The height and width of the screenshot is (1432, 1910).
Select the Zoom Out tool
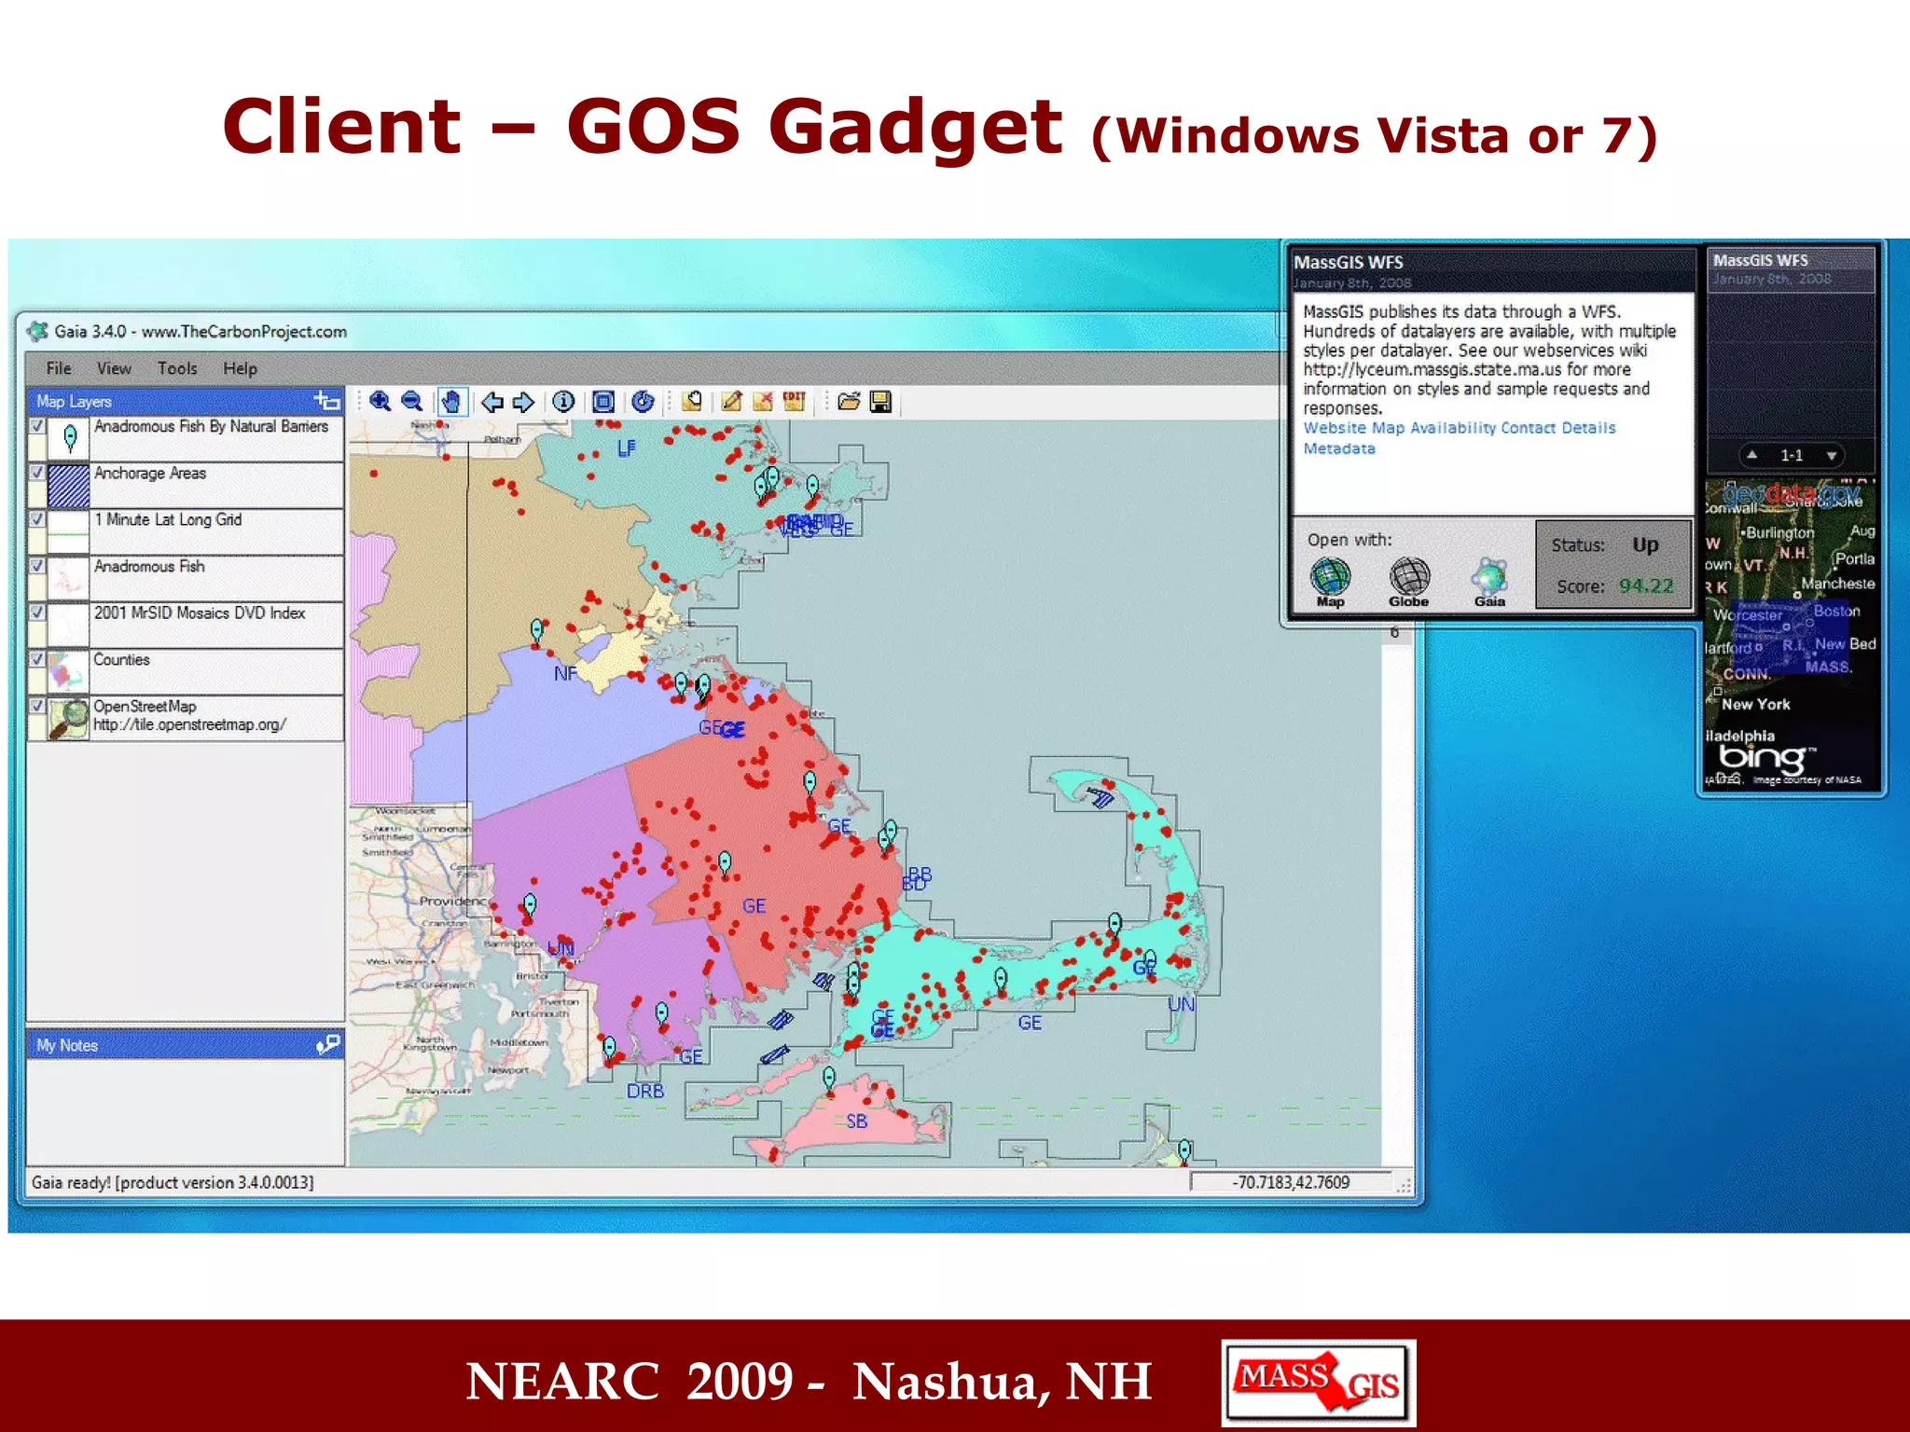411,402
